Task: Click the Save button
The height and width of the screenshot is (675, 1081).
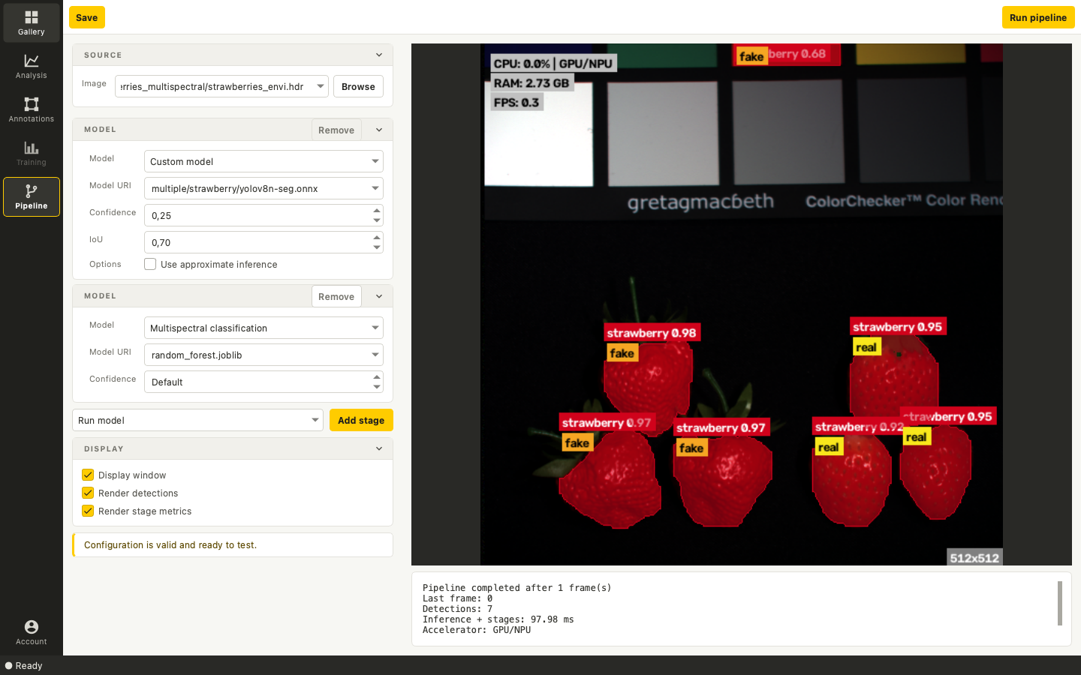Action: pos(87,17)
